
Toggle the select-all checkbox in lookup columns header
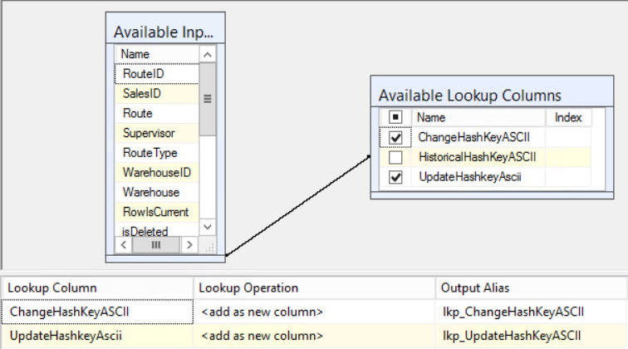tap(395, 118)
